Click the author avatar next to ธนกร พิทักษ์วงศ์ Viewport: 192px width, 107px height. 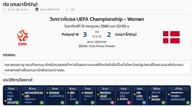(x=37, y=9)
